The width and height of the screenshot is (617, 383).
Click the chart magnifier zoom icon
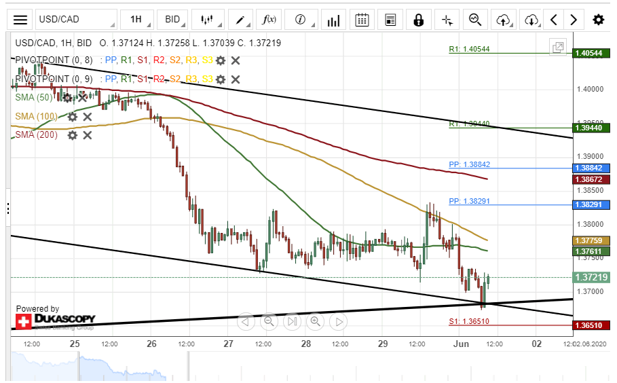(475, 20)
